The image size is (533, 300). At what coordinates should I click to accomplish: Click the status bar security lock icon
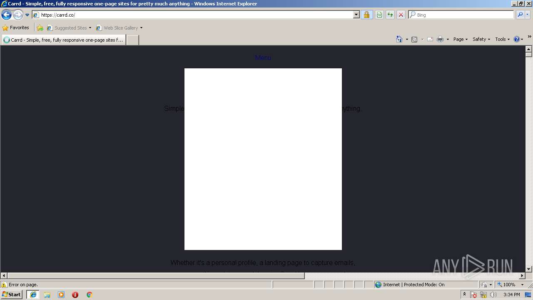point(484,285)
